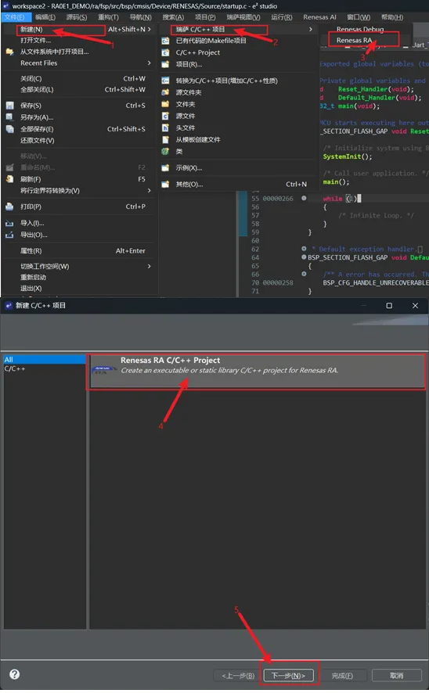
Task: Unfold the collapsed comment at line 66
Action: [x=304, y=274]
